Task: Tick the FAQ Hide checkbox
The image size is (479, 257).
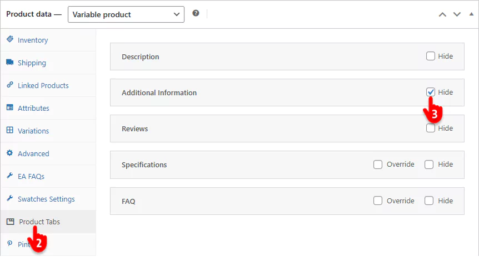Action: tap(429, 201)
